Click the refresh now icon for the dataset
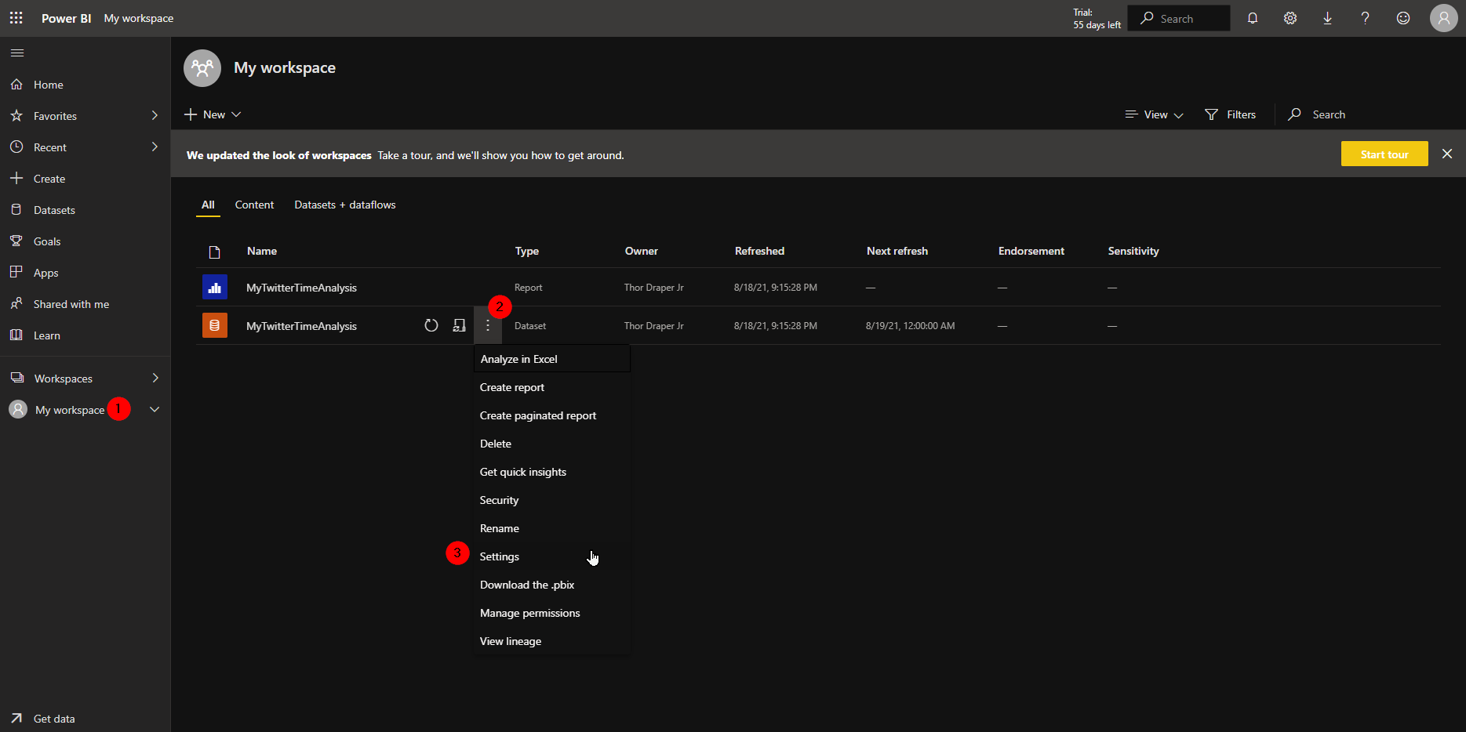Image resolution: width=1466 pixels, height=732 pixels. pyautogui.click(x=431, y=325)
